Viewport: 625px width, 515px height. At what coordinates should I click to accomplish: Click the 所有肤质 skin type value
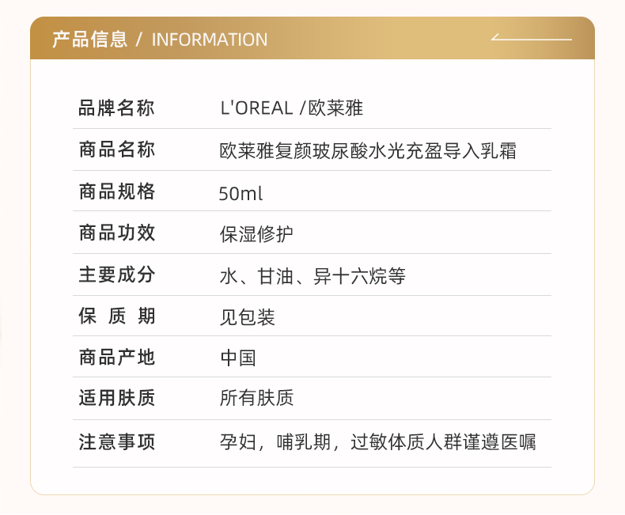pyautogui.click(x=256, y=398)
